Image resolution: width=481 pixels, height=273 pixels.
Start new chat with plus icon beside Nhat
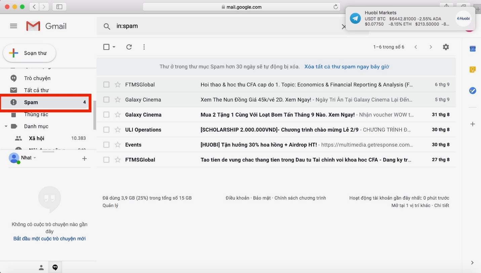[x=84, y=158]
